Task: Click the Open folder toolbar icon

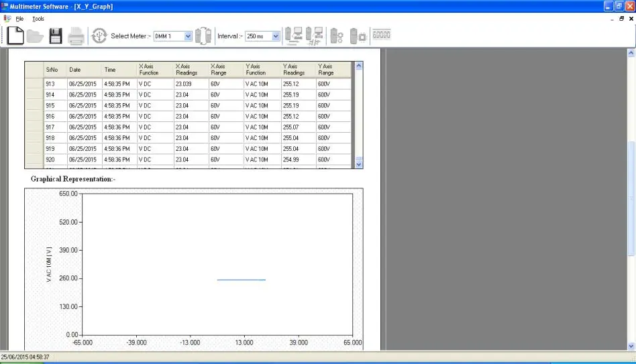Action: [x=35, y=36]
